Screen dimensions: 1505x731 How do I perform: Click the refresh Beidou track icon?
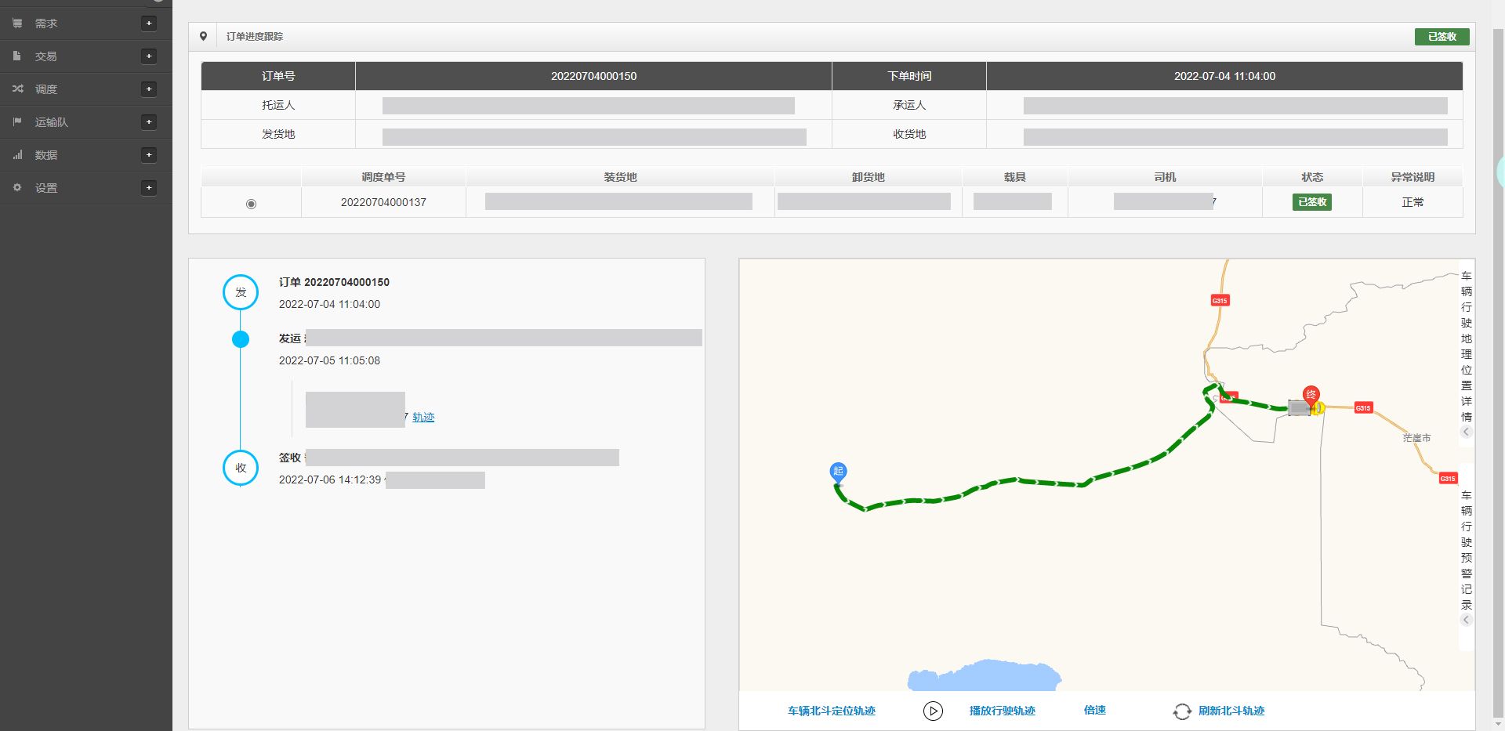coord(1181,711)
